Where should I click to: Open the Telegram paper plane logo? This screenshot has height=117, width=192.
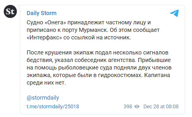coord(174,13)
